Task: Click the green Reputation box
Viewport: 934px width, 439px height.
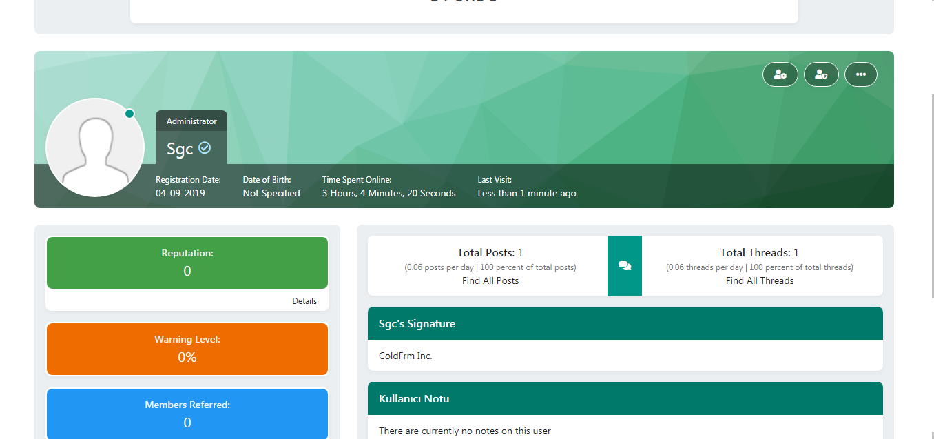Action: click(x=187, y=263)
